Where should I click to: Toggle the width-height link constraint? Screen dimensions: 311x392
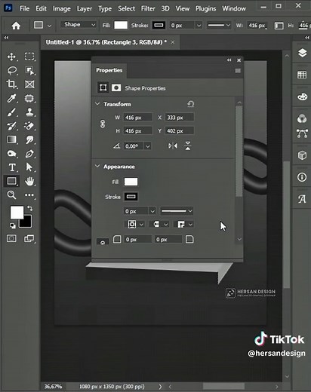coord(103,124)
